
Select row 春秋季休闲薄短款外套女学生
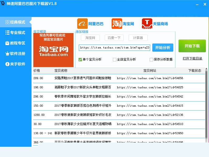point(119,97)
